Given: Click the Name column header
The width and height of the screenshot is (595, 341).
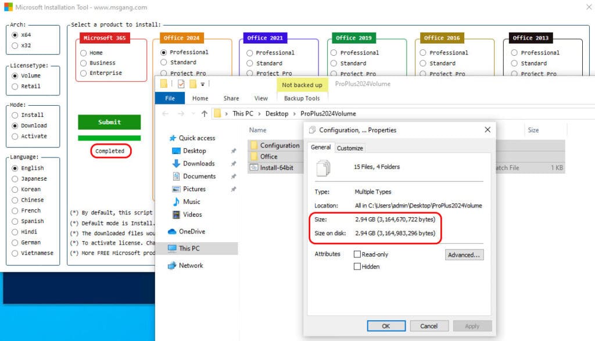Looking at the screenshot, I should click(x=258, y=130).
